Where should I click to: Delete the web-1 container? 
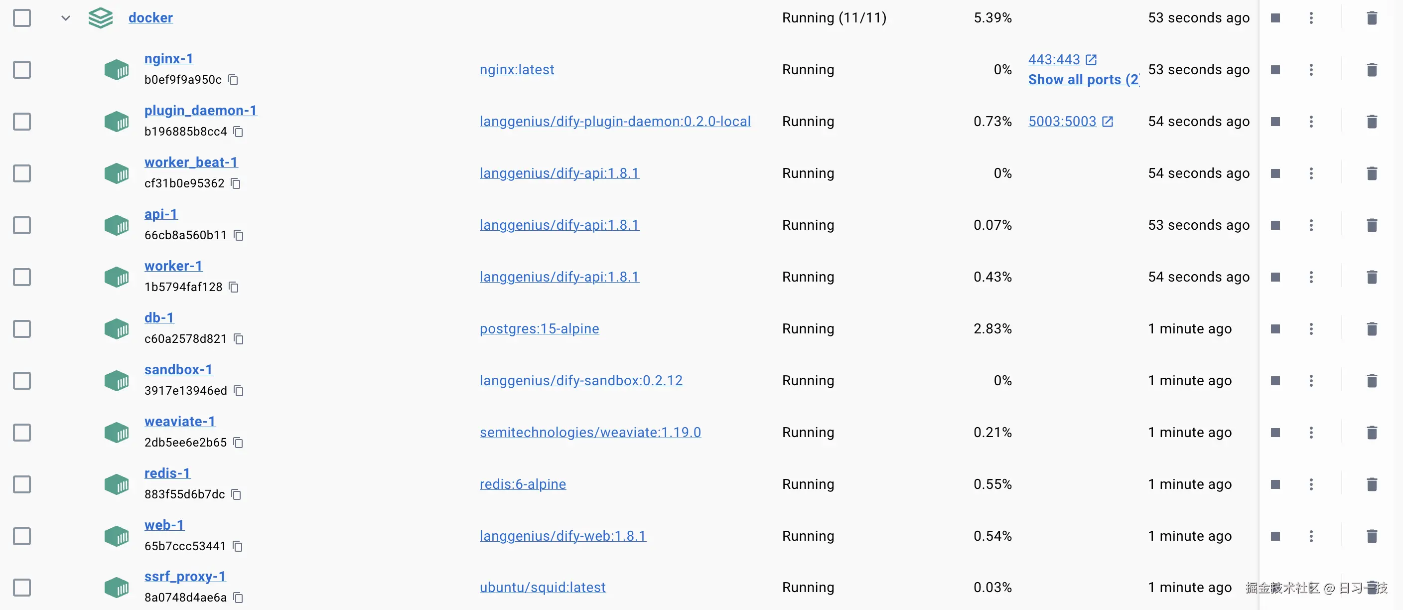click(1372, 536)
